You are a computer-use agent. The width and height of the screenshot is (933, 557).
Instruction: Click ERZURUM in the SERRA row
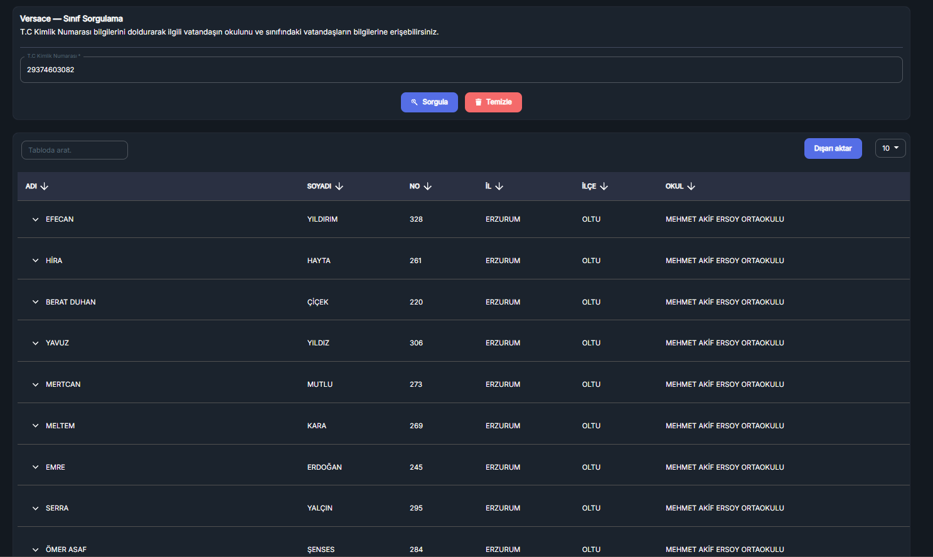tap(503, 508)
